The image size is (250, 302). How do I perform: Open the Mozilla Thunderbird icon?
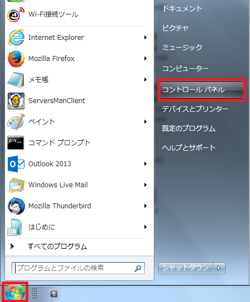coord(16,206)
